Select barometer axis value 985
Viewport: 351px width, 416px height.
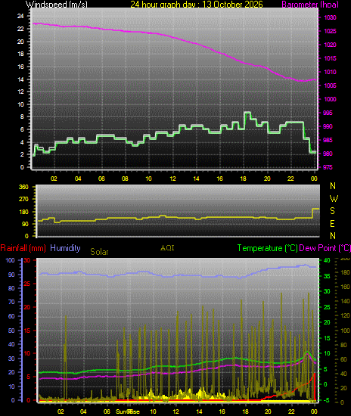[328, 140]
